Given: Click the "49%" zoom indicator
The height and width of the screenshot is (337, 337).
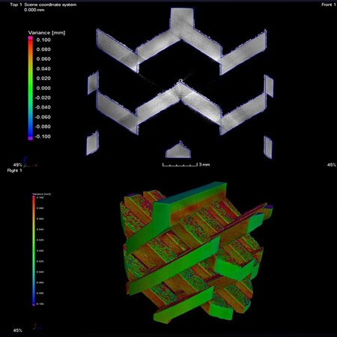Looking at the screenshot, I should coord(17,165).
